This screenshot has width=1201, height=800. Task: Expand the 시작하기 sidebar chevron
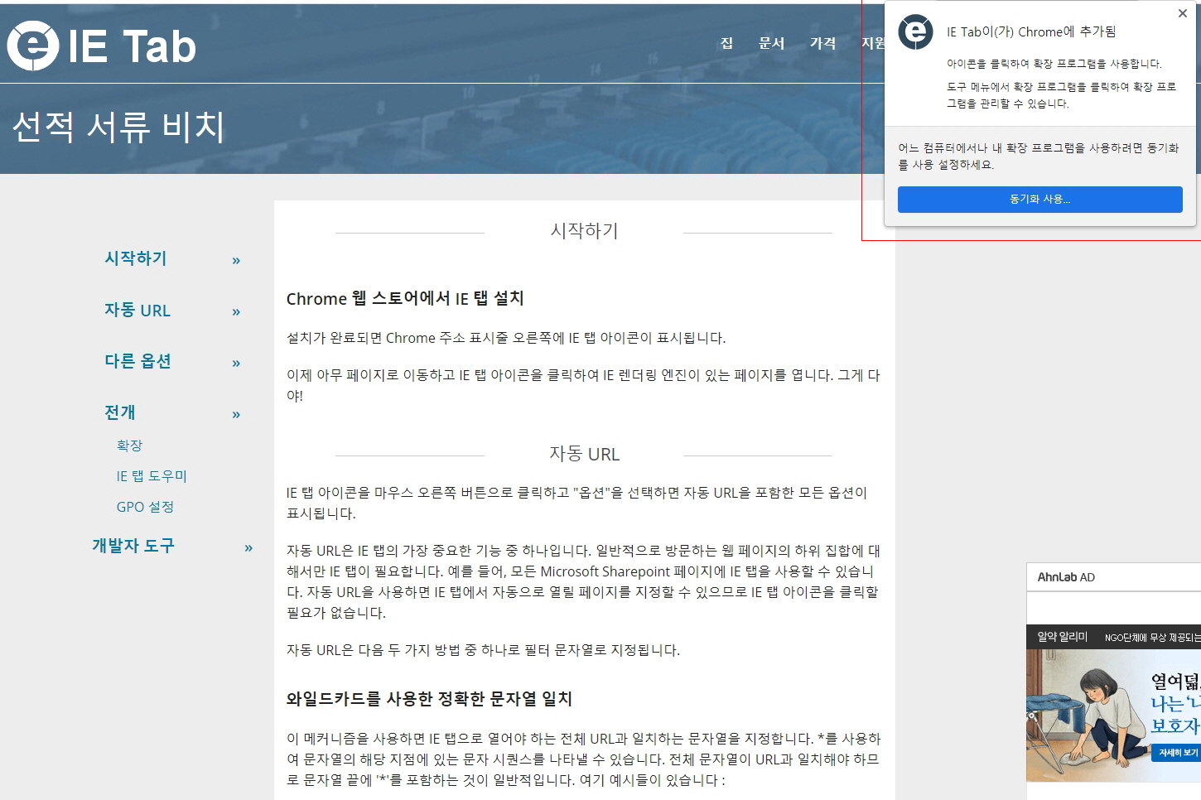(x=236, y=261)
